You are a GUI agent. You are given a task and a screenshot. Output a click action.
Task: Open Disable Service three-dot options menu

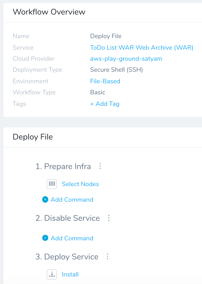109,218
